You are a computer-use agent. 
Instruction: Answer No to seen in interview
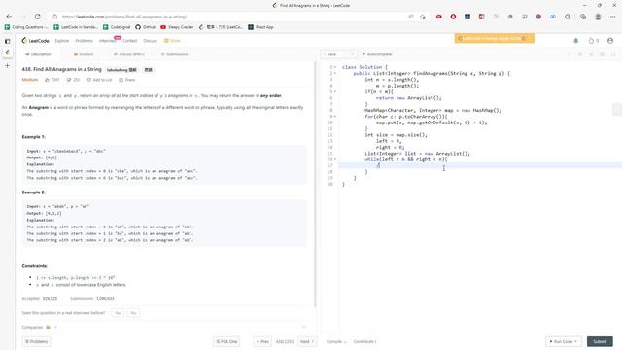click(133, 313)
